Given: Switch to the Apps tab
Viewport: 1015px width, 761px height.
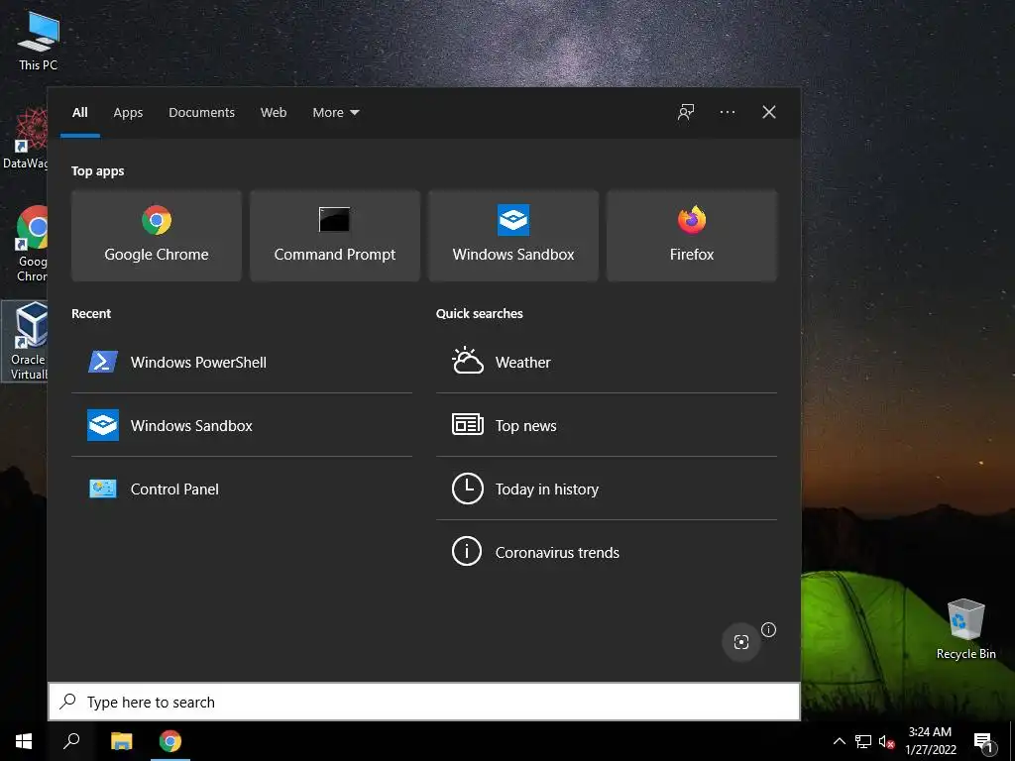Looking at the screenshot, I should pos(128,112).
